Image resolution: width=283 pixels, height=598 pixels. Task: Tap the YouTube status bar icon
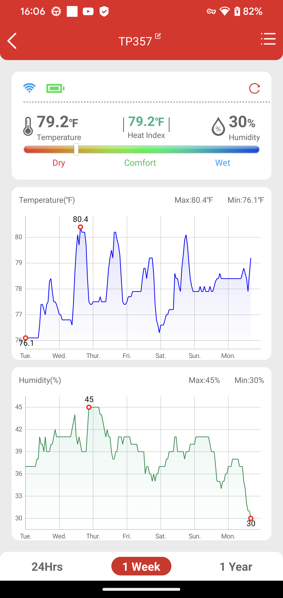[x=88, y=11]
